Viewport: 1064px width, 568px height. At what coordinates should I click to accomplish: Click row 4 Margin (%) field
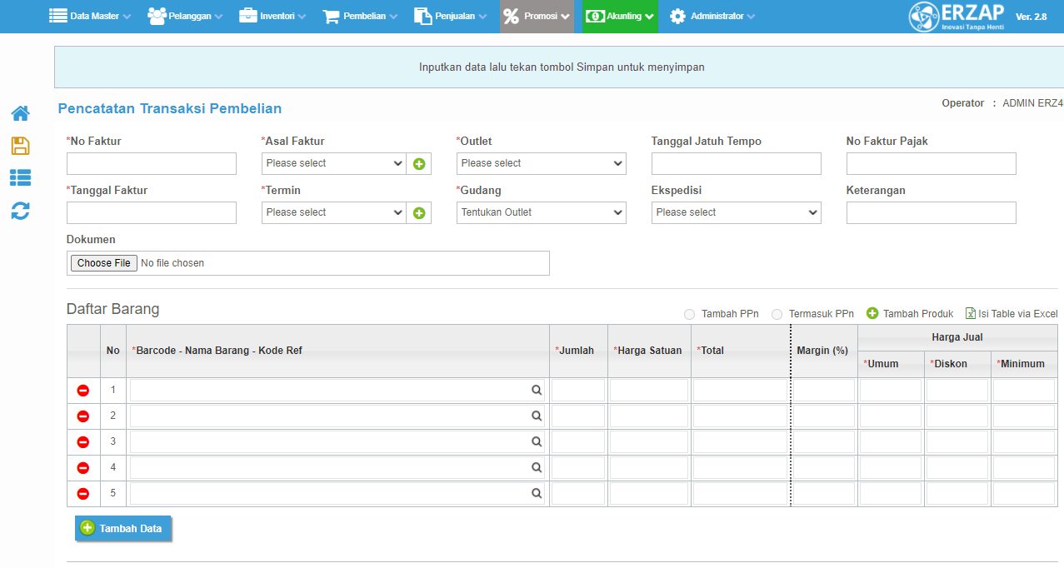(x=824, y=468)
